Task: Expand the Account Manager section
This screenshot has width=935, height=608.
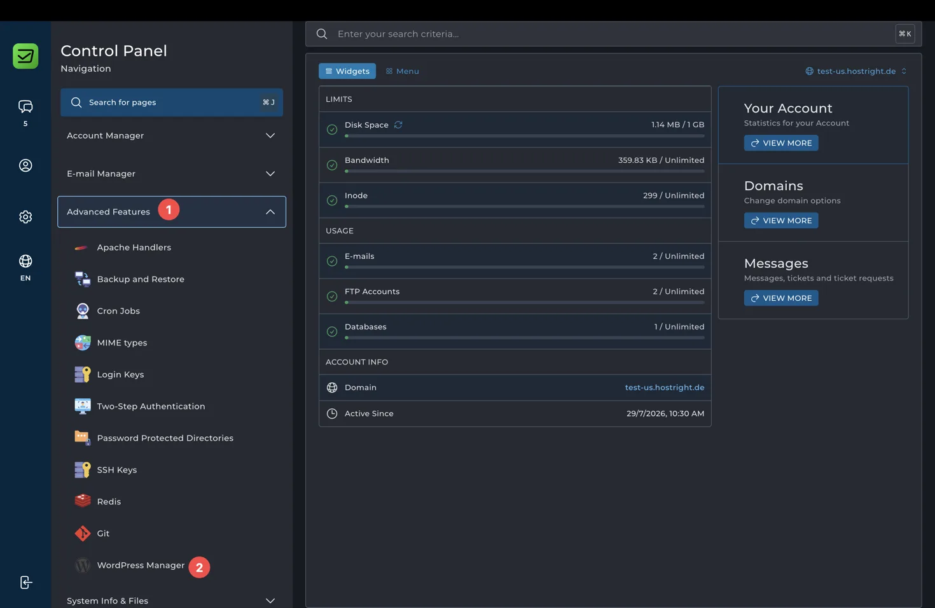Action: pos(172,135)
